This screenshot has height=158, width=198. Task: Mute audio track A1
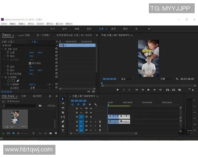[x=91, y=122]
